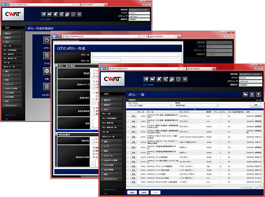Click the download arrow icon beside the ポリシー一覧 heading

tap(252, 95)
